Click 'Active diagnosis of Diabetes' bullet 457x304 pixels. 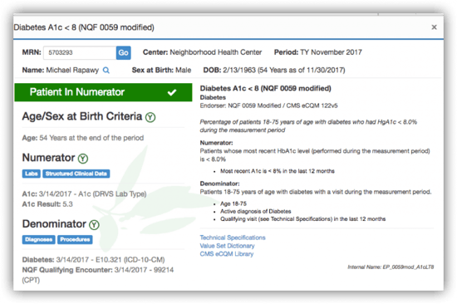pyautogui.click(x=256, y=211)
